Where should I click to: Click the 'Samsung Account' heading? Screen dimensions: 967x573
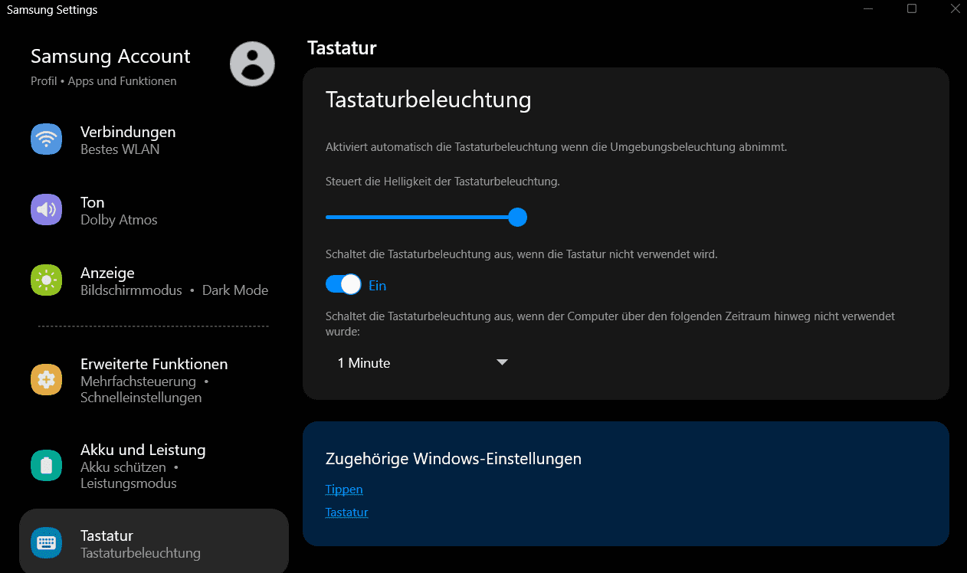tap(110, 57)
